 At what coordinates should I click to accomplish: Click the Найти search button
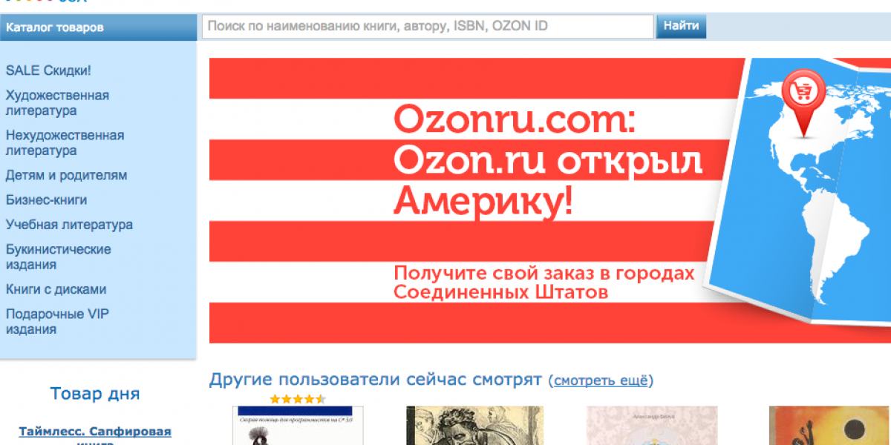(x=681, y=26)
